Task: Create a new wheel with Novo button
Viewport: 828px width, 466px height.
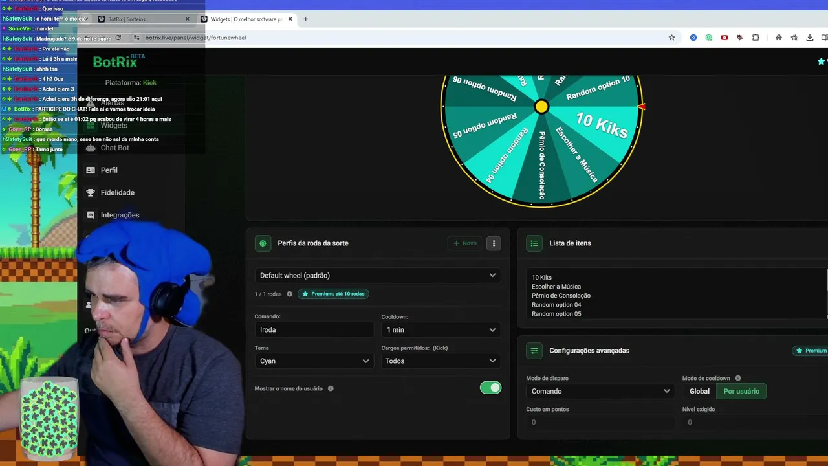Action: click(465, 243)
